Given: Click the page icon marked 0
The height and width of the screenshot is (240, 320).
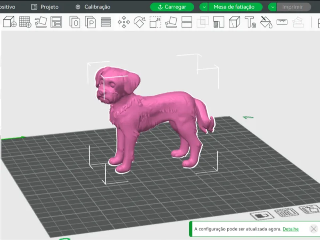Looking at the screenshot, I should click(x=75, y=22).
